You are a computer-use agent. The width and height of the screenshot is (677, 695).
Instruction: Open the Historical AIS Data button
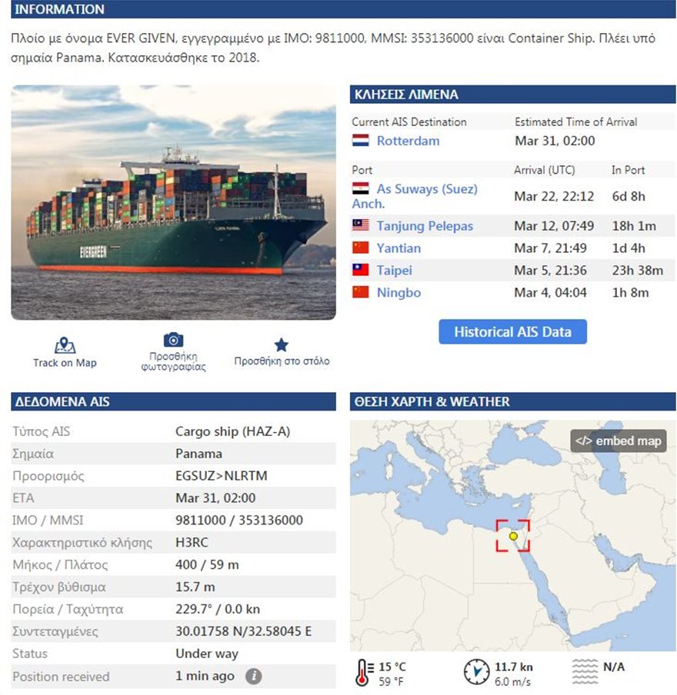pos(512,332)
